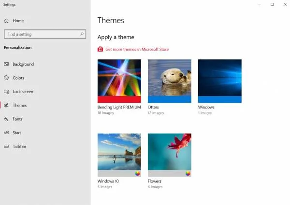The image size is (290, 205).
Task: Click the "Bending Light PREMIUM" label
Action: 119,107
